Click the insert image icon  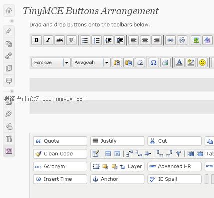(196, 40)
